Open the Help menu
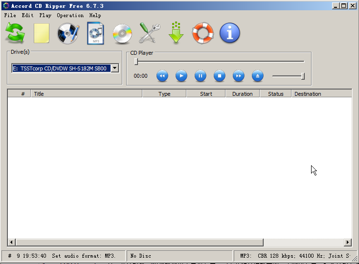Image resolution: width=359 pixels, height=264 pixels. (95, 15)
